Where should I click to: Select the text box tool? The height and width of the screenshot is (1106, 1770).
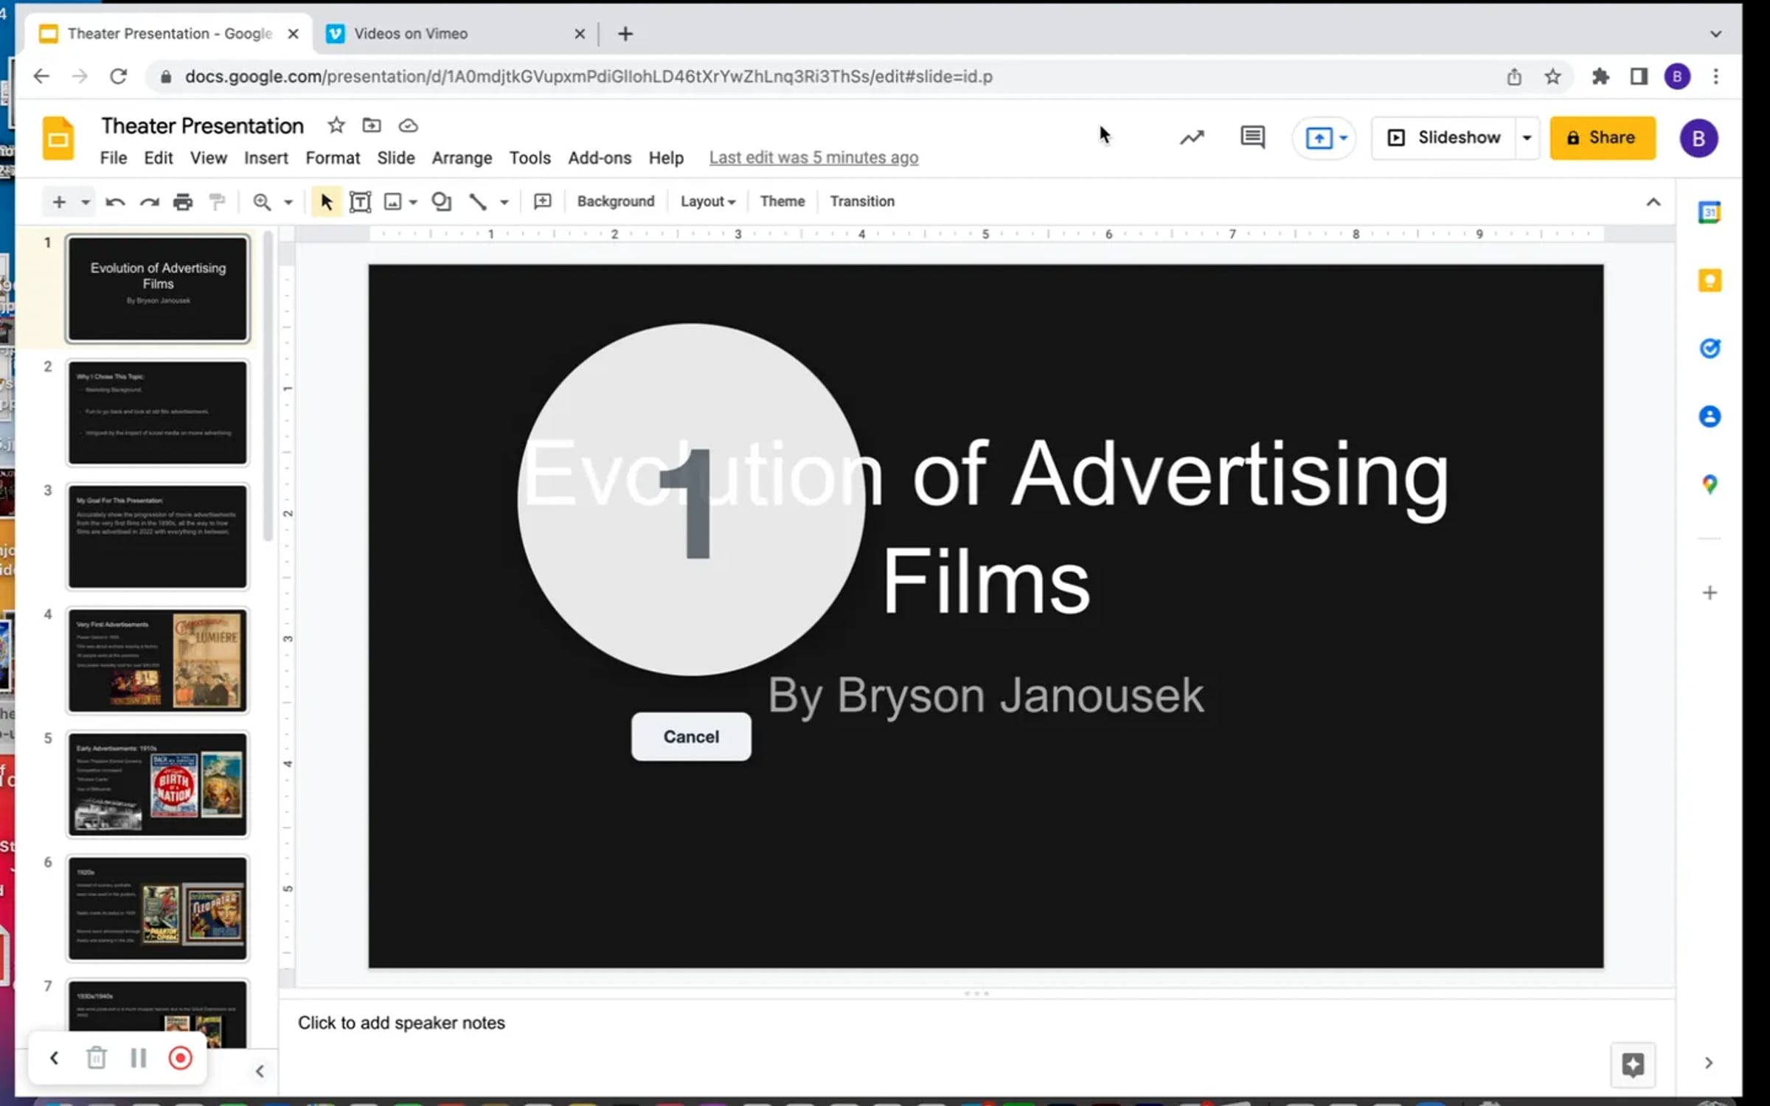point(360,201)
